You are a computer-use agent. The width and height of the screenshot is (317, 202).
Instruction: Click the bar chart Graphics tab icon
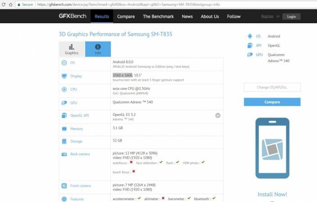click(72, 47)
